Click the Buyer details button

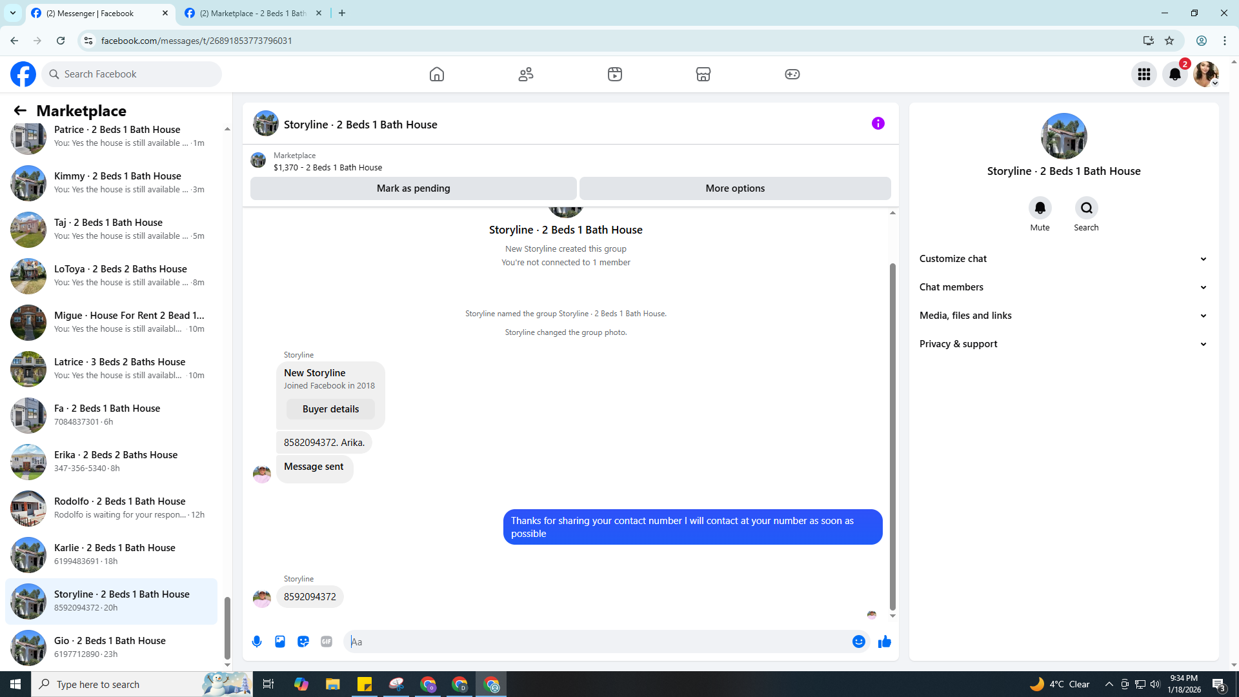[330, 409]
